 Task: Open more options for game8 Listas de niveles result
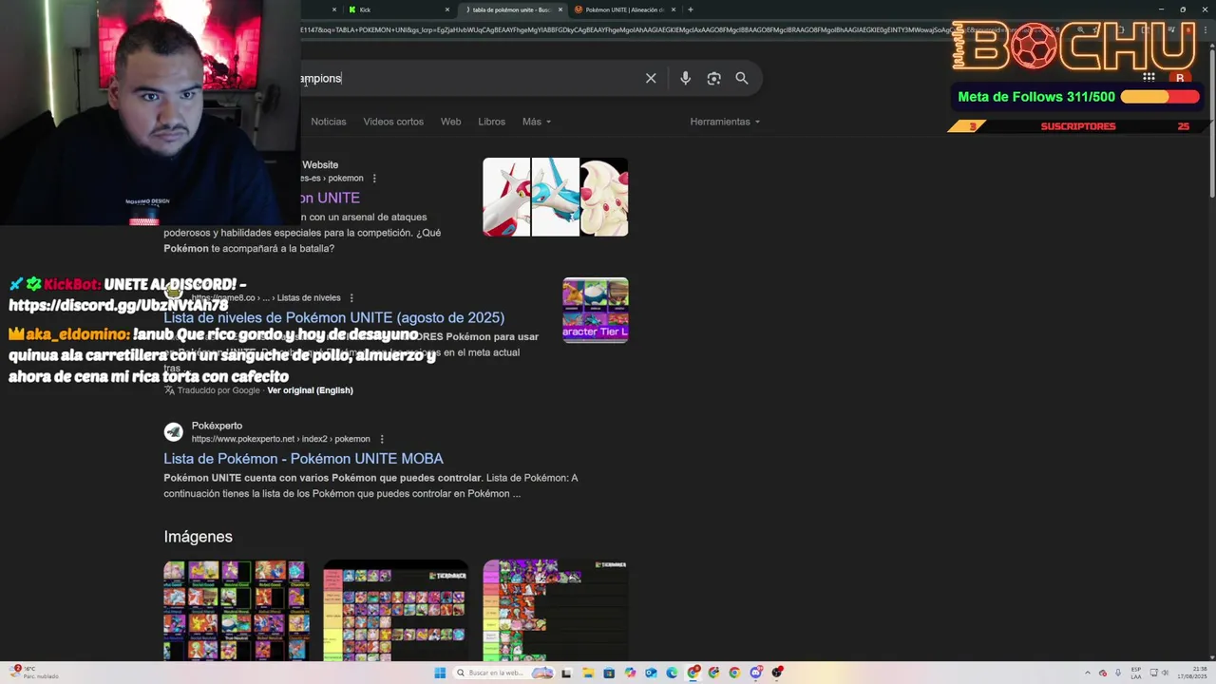[x=351, y=297]
